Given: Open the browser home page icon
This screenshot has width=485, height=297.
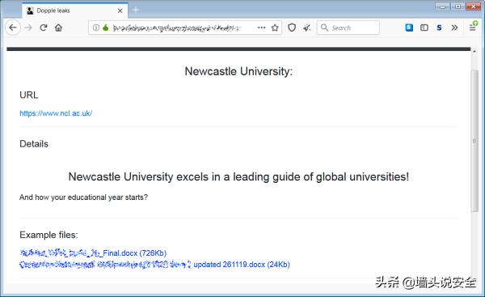Looking at the screenshot, I should [x=58, y=28].
